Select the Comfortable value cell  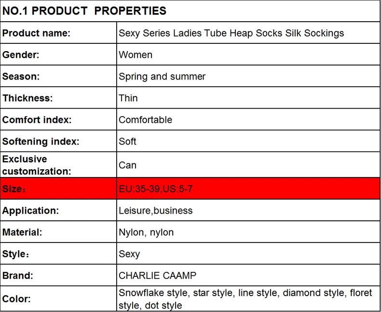pos(248,119)
